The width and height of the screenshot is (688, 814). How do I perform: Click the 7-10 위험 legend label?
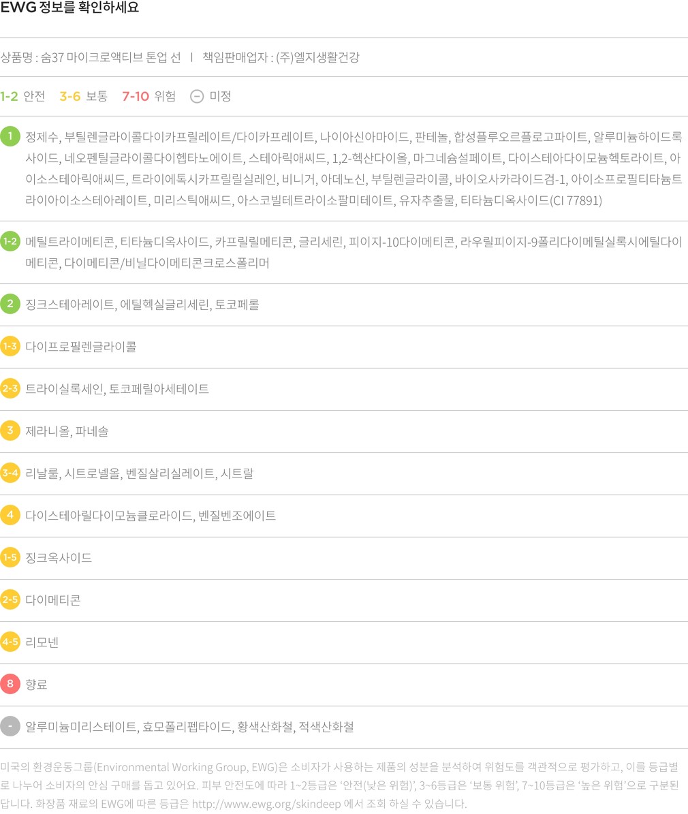[x=148, y=96]
